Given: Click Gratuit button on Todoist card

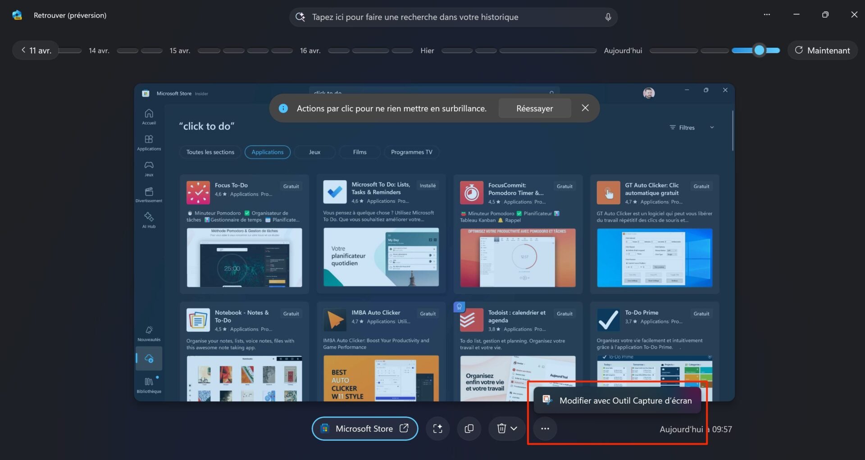Looking at the screenshot, I should [565, 314].
